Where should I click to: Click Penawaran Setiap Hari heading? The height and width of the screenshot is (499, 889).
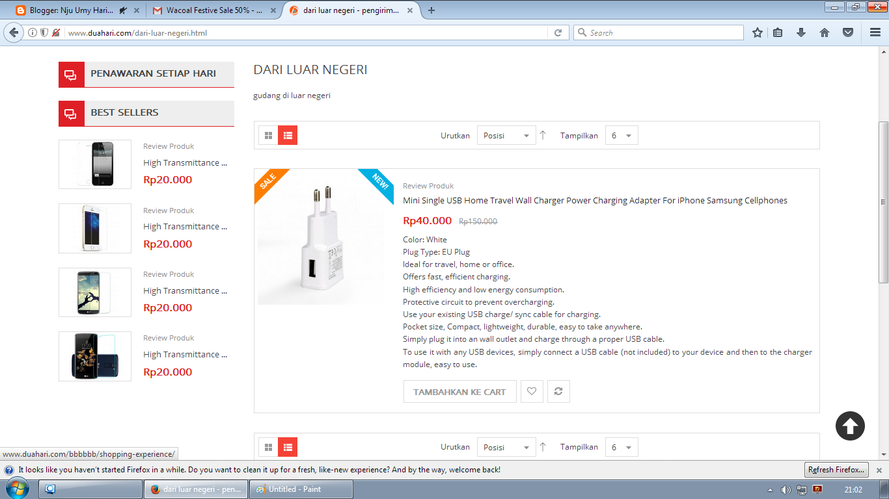coord(153,73)
